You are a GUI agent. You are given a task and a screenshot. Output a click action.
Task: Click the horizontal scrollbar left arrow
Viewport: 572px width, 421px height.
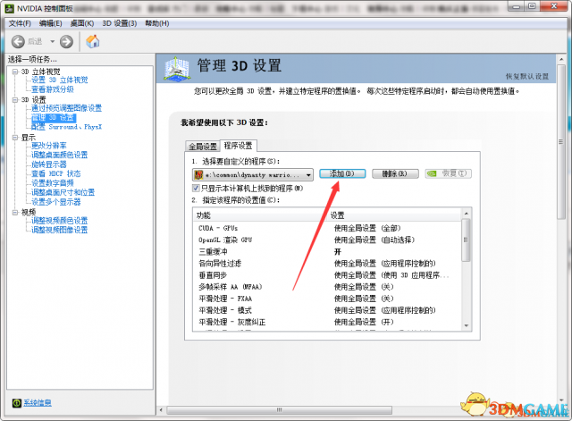click(x=161, y=410)
